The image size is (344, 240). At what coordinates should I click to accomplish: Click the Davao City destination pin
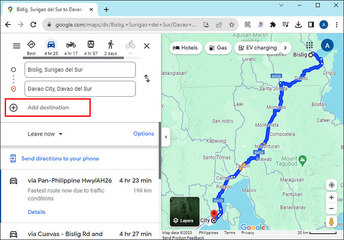[214, 215]
